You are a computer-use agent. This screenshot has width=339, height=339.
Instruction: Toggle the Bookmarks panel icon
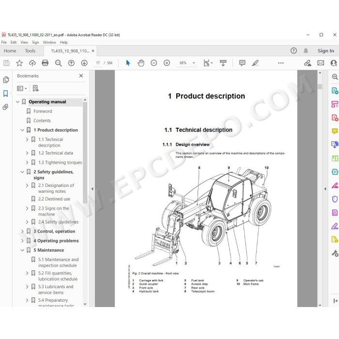pos(6,93)
